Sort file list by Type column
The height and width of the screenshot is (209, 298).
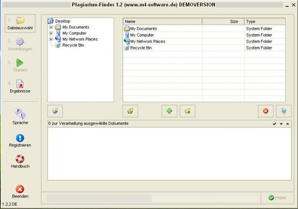point(265,21)
